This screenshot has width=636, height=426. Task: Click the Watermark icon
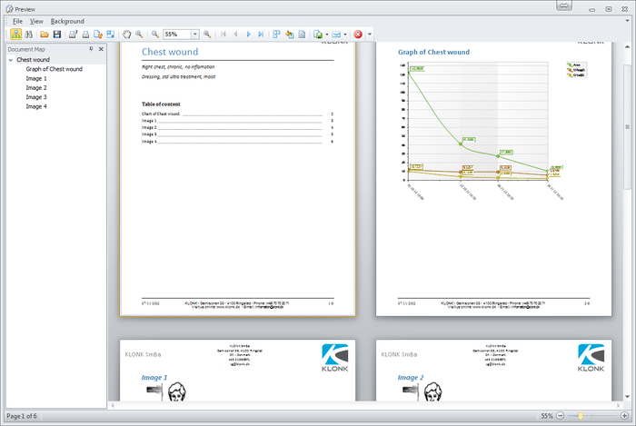pyautogui.click(x=302, y=35)
